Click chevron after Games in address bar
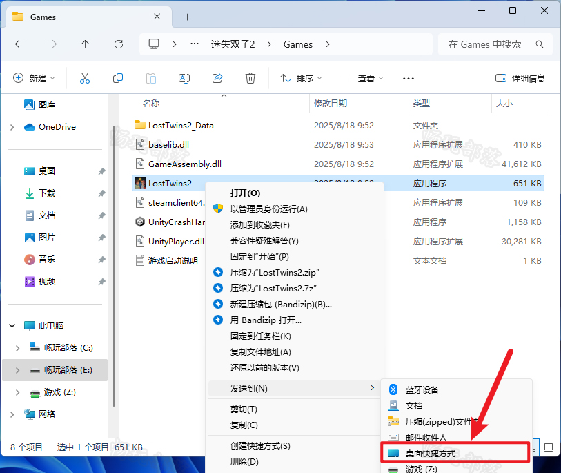This screenshot has height=473, width=561. [327, 44]
